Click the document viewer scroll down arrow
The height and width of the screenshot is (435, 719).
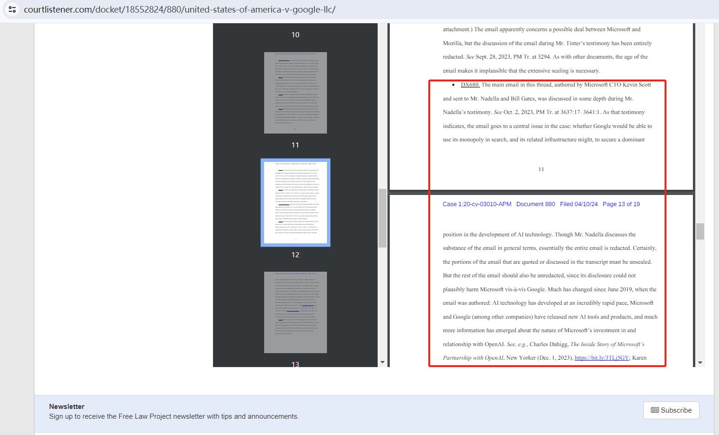click(x=700, y=362)
